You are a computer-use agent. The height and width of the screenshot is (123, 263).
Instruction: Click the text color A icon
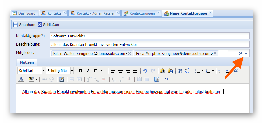pos(21,79)
